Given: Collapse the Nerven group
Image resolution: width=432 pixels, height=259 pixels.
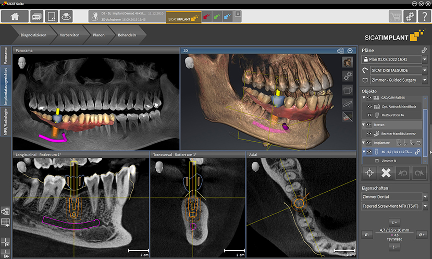Looking at the screenshot, I should coord(364,125).
